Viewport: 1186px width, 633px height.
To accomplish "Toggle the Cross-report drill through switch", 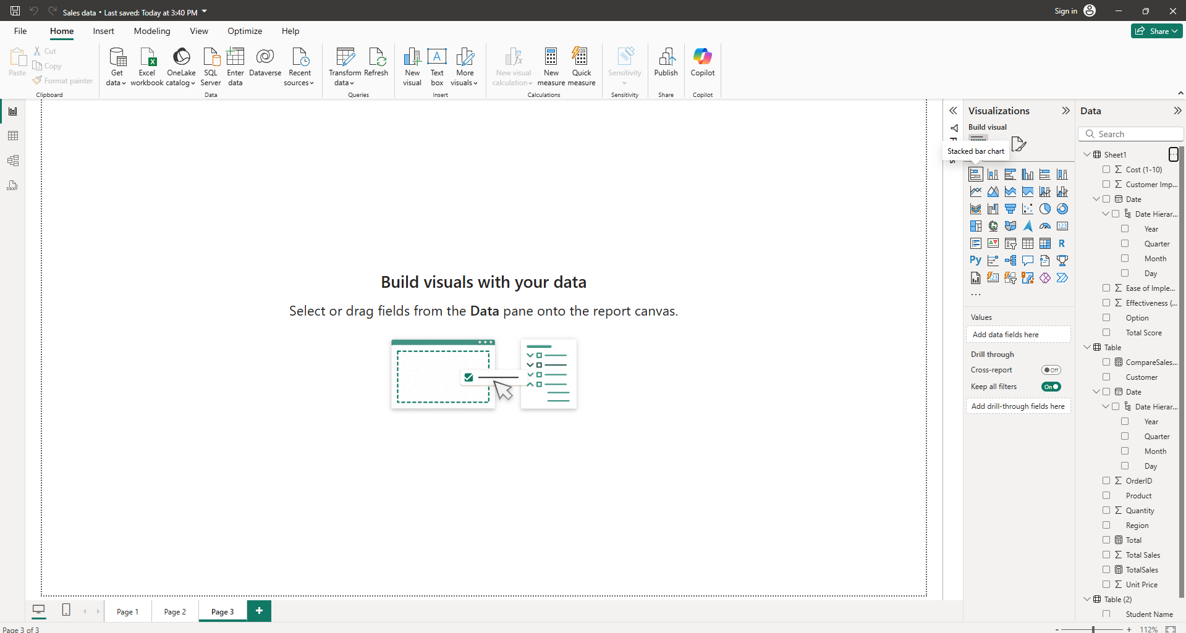I will tap(1051, 370).
